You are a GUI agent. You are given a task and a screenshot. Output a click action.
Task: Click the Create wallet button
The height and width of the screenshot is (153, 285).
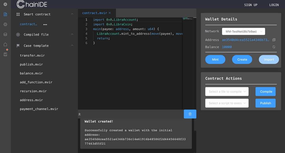tap(242, 59)
